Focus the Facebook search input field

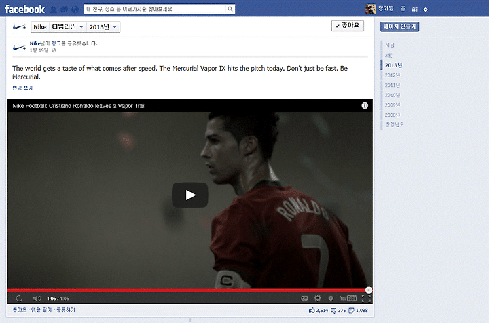155,9
